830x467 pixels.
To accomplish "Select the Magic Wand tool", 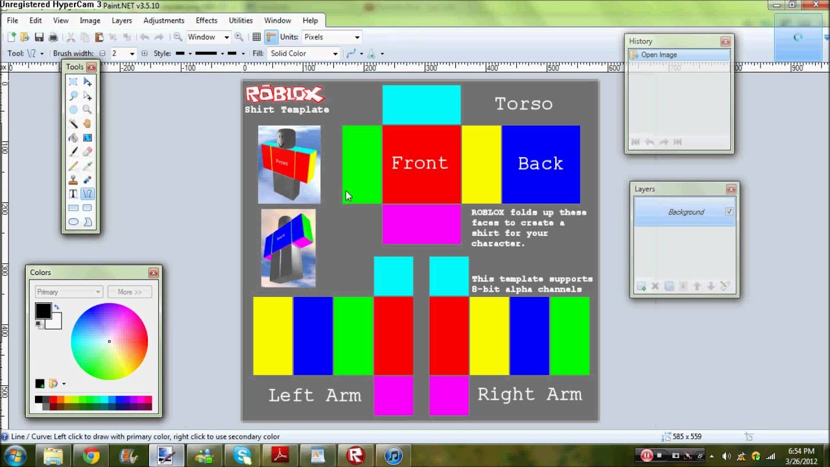I will pos(73,123).
